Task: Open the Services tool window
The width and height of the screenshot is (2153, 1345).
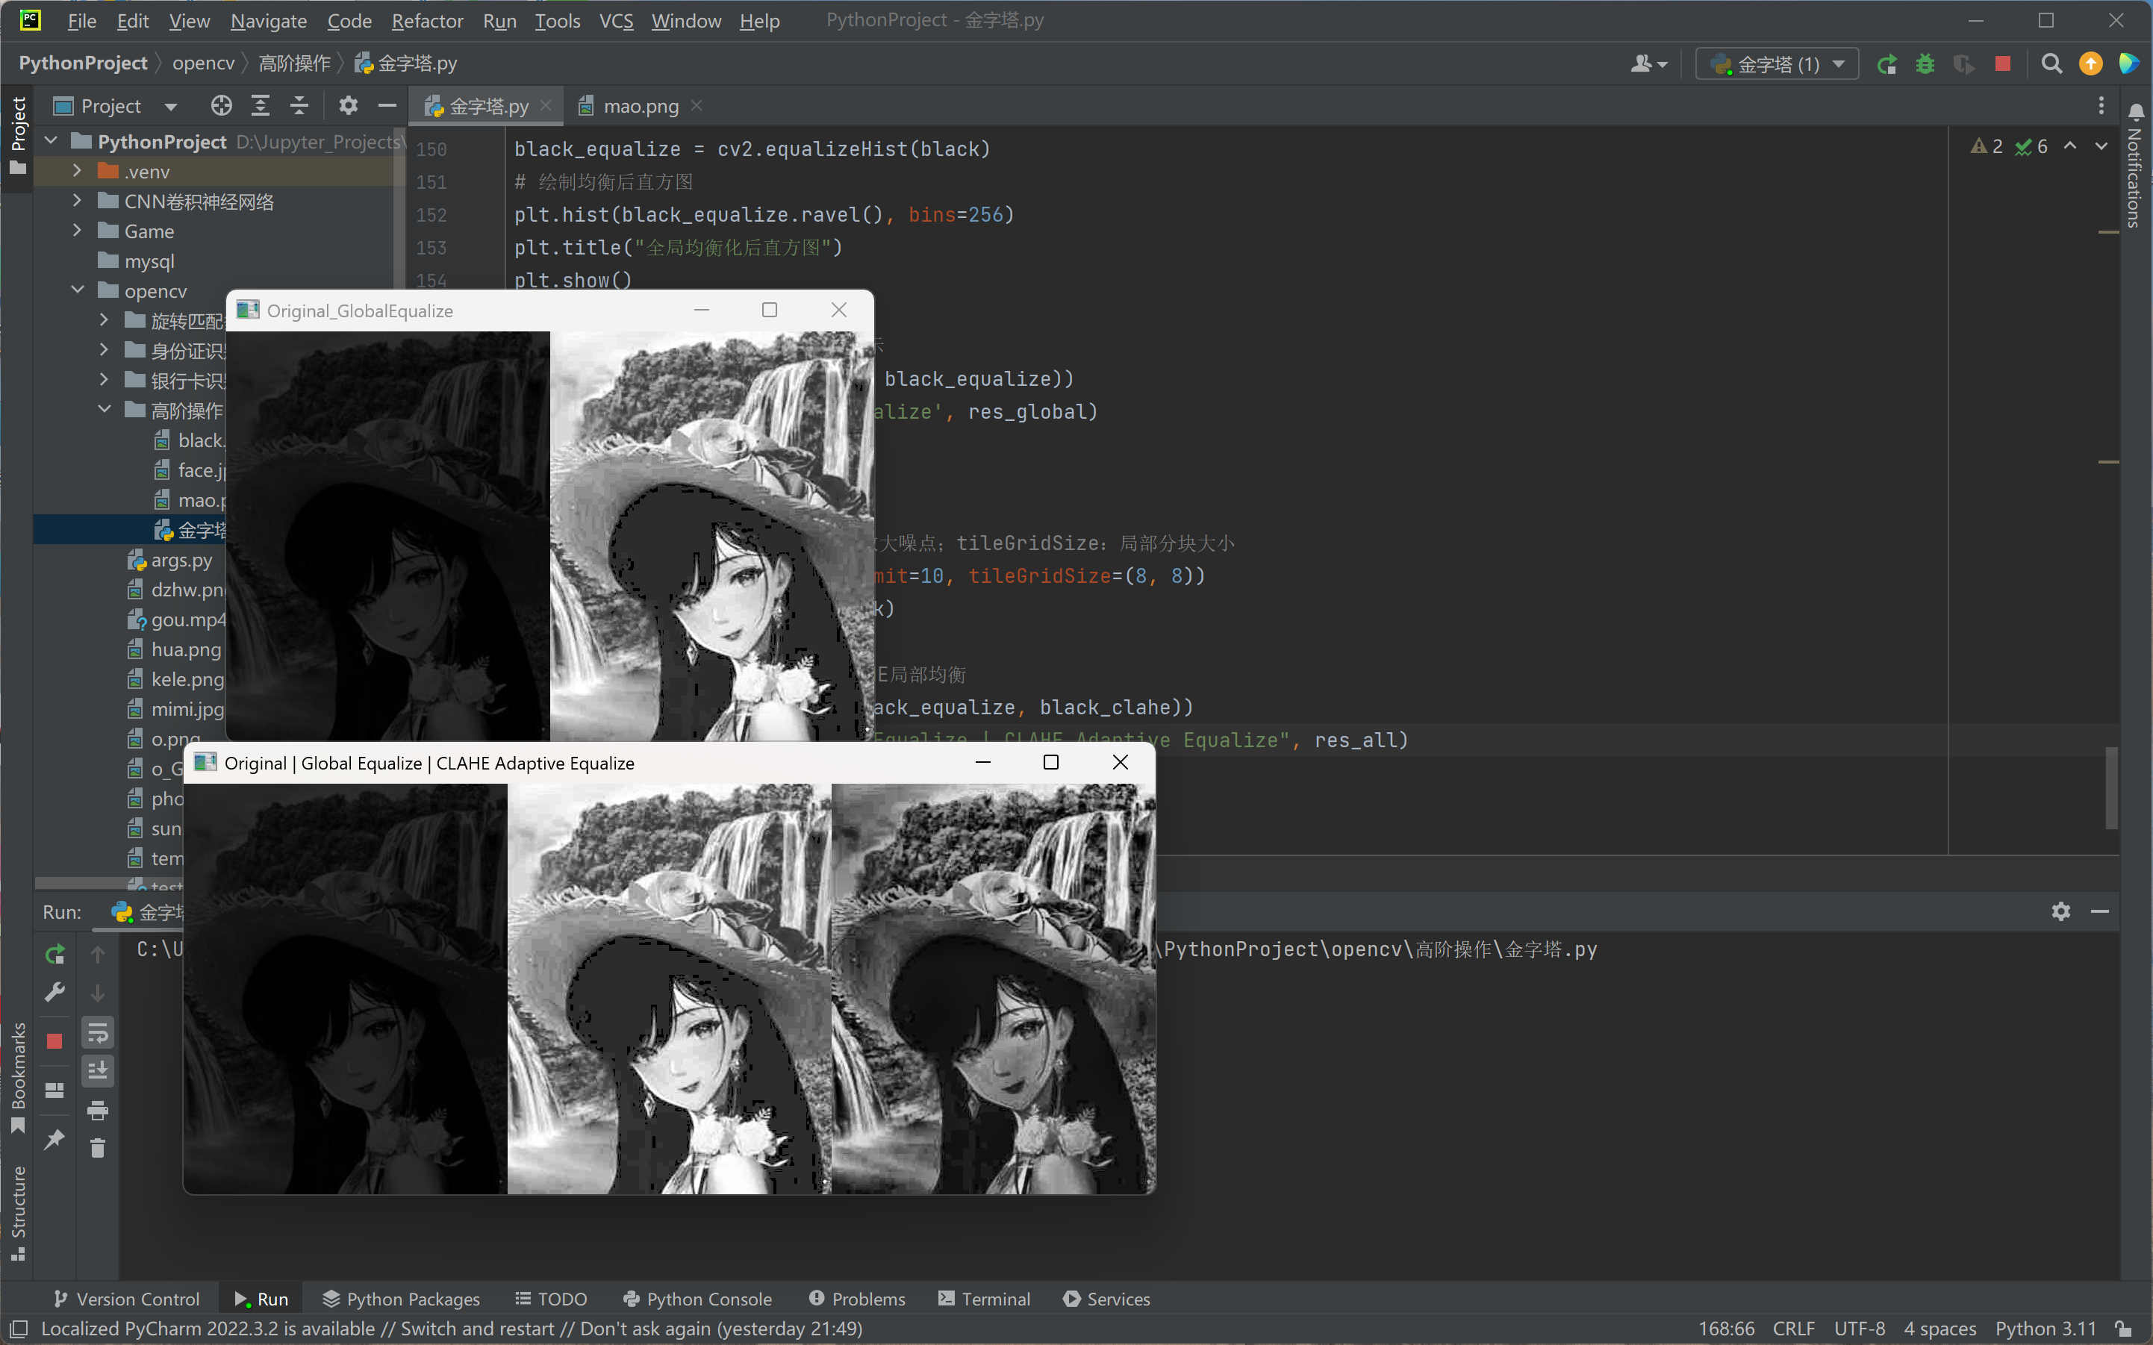Action: (1107, 1299)
